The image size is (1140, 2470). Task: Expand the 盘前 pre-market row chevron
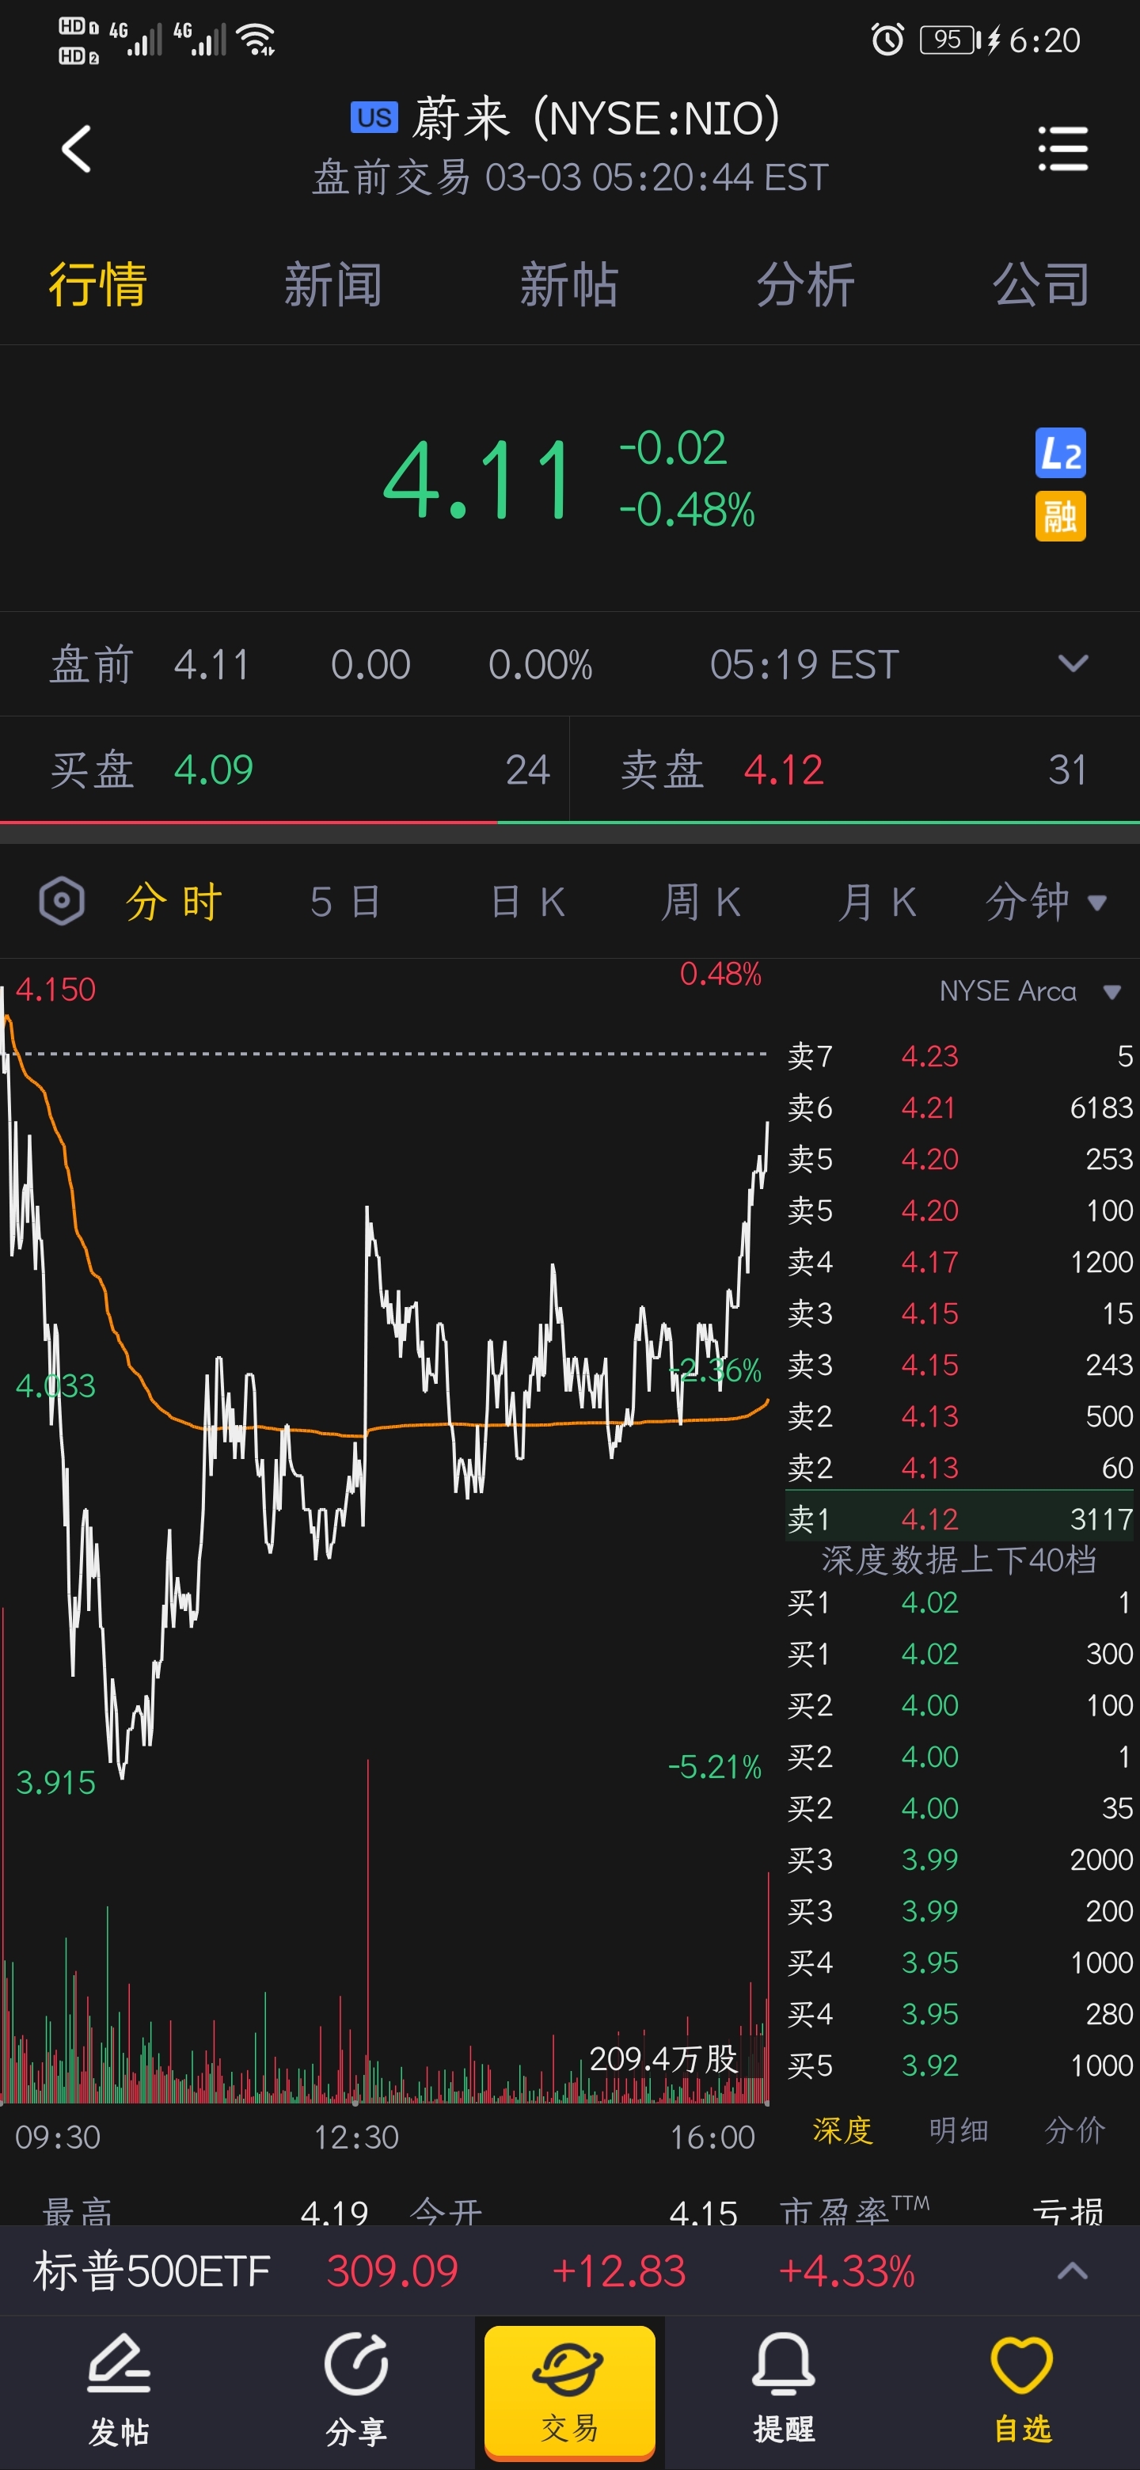[x=1072, y=663]
